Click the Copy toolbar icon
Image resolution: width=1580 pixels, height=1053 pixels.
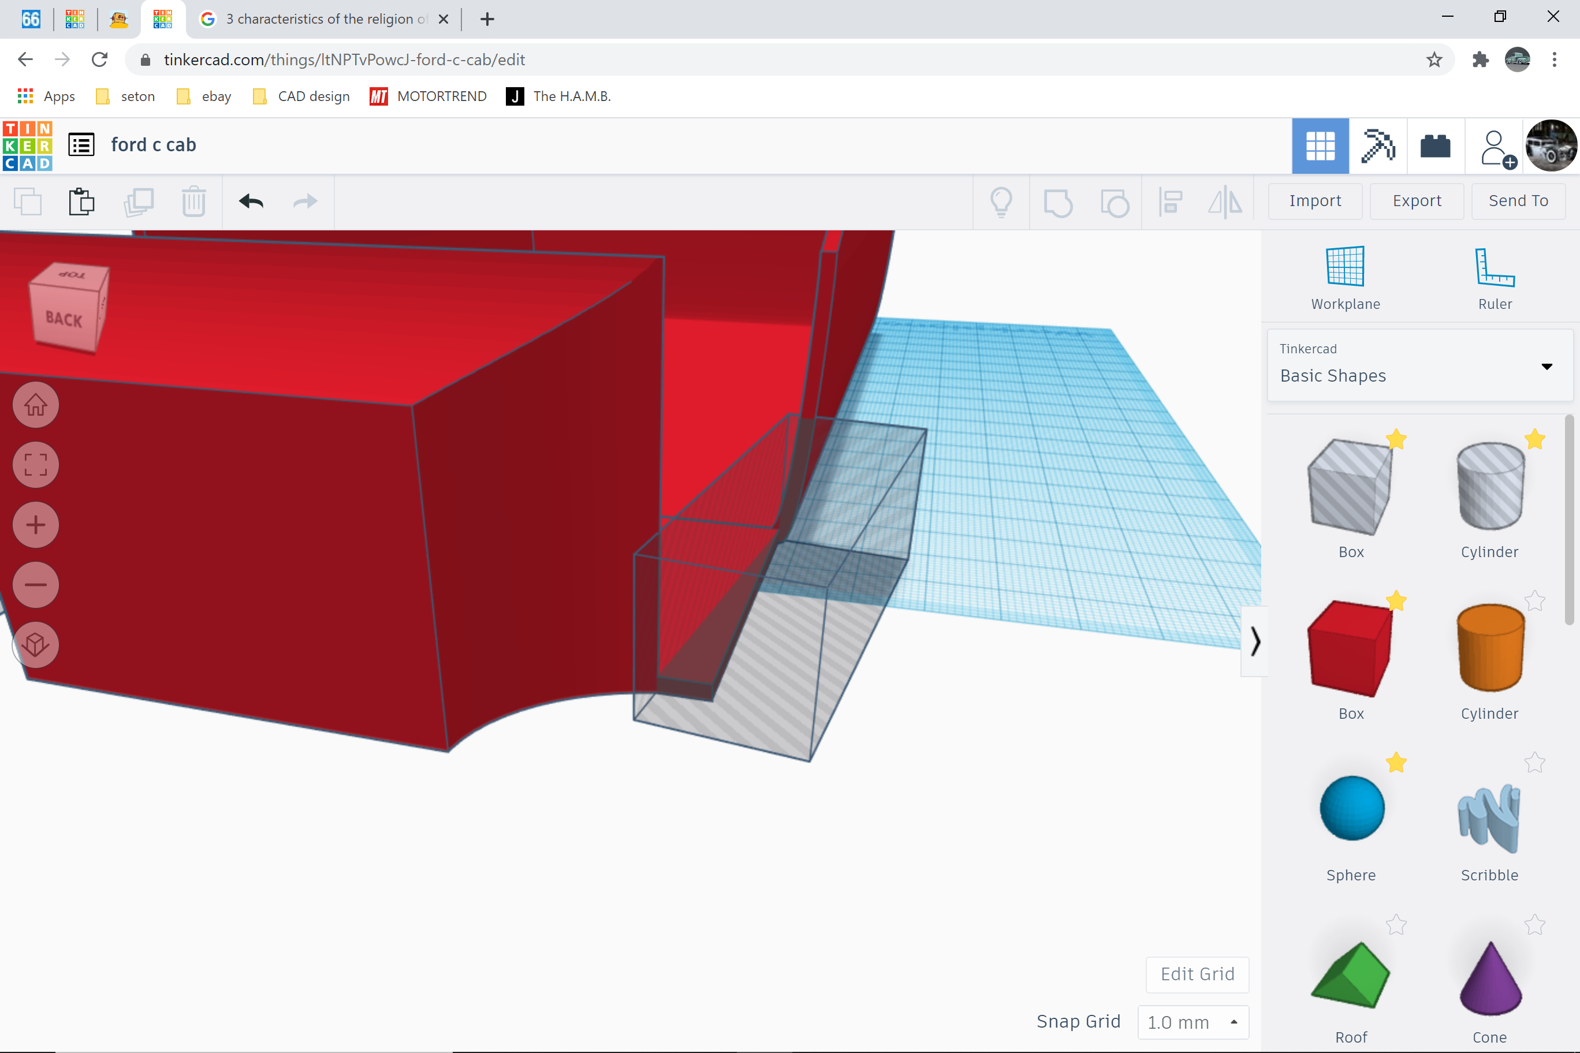(x=28, y=201)
